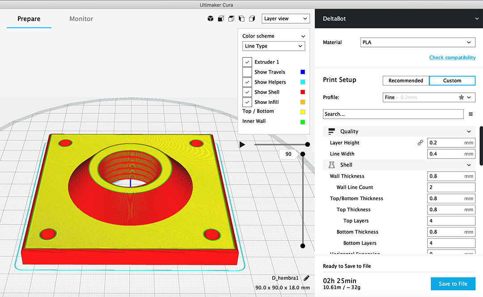
Task: Click the top handle of layer slider
Action: [x=303, y=154]
